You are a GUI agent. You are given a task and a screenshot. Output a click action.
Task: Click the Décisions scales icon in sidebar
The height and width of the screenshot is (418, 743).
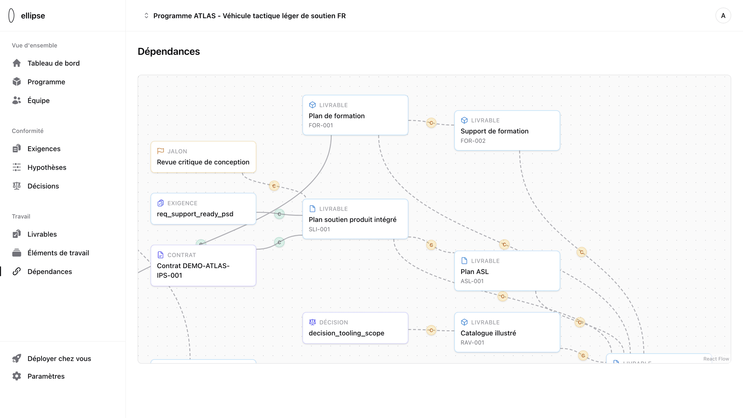17,186
